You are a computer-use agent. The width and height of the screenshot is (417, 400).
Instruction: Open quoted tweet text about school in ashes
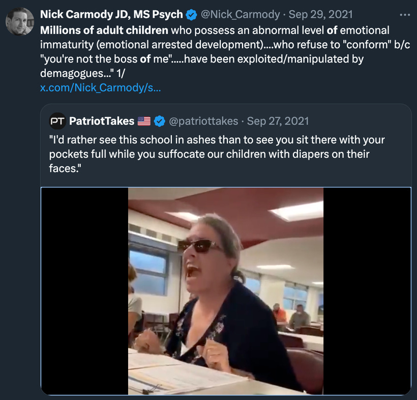[x=217, y=154]
